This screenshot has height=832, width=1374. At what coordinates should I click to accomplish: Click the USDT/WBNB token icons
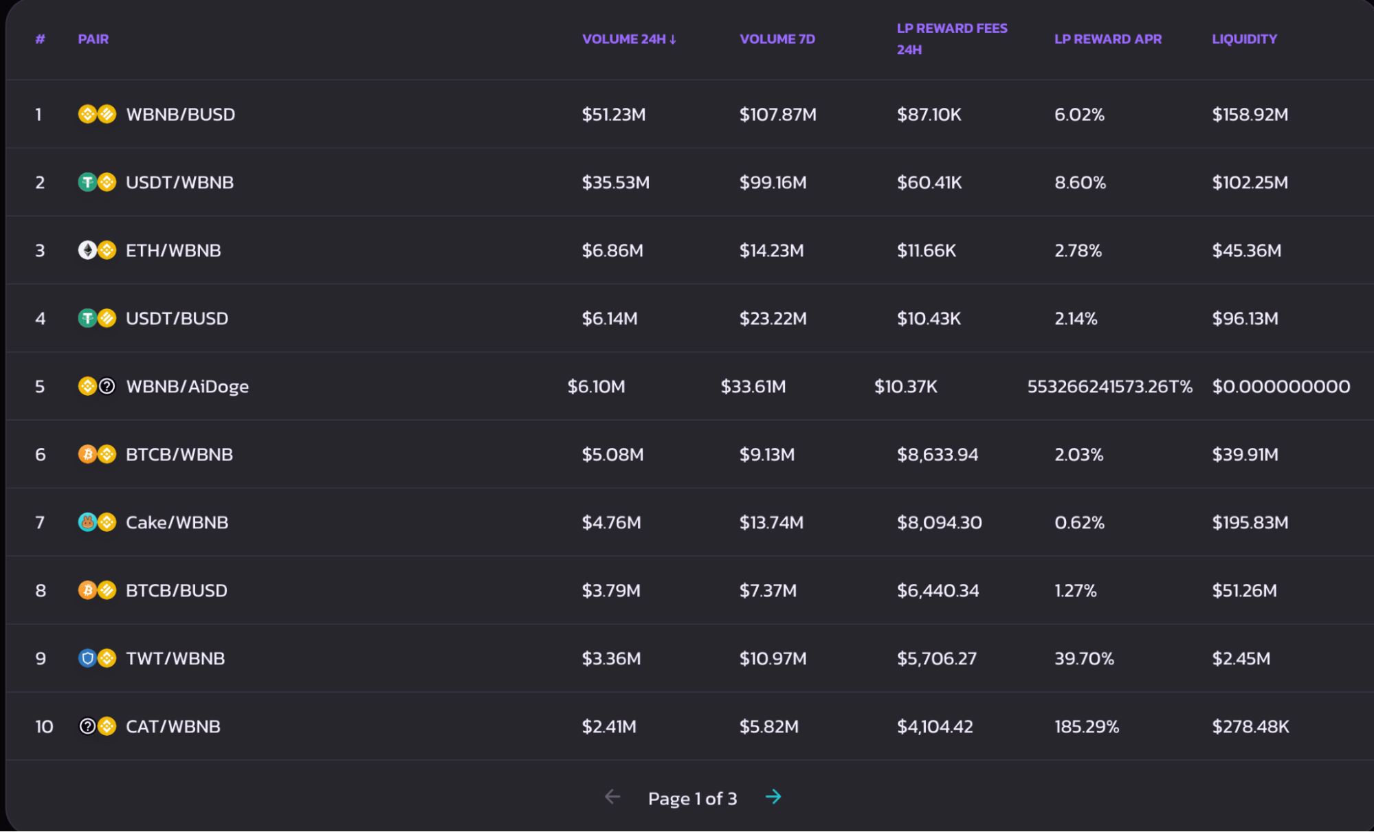click(97, 182)
